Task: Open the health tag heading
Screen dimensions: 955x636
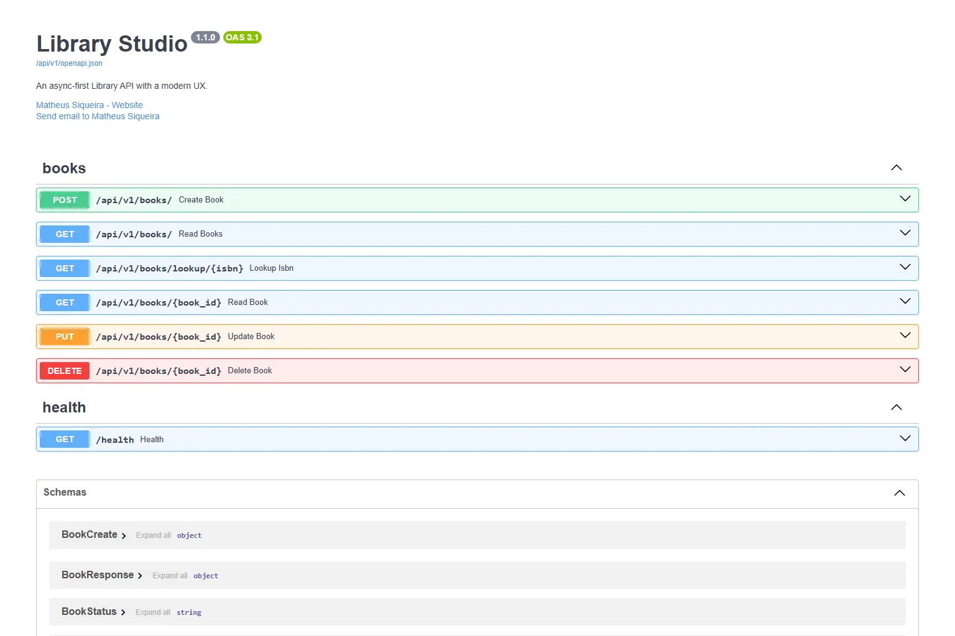Action: click(x=64, y=407)
